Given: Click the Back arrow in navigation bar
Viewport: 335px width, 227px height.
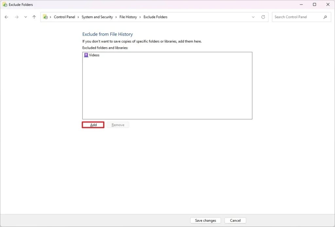Looking at the screenshot, I should [7, 17].
